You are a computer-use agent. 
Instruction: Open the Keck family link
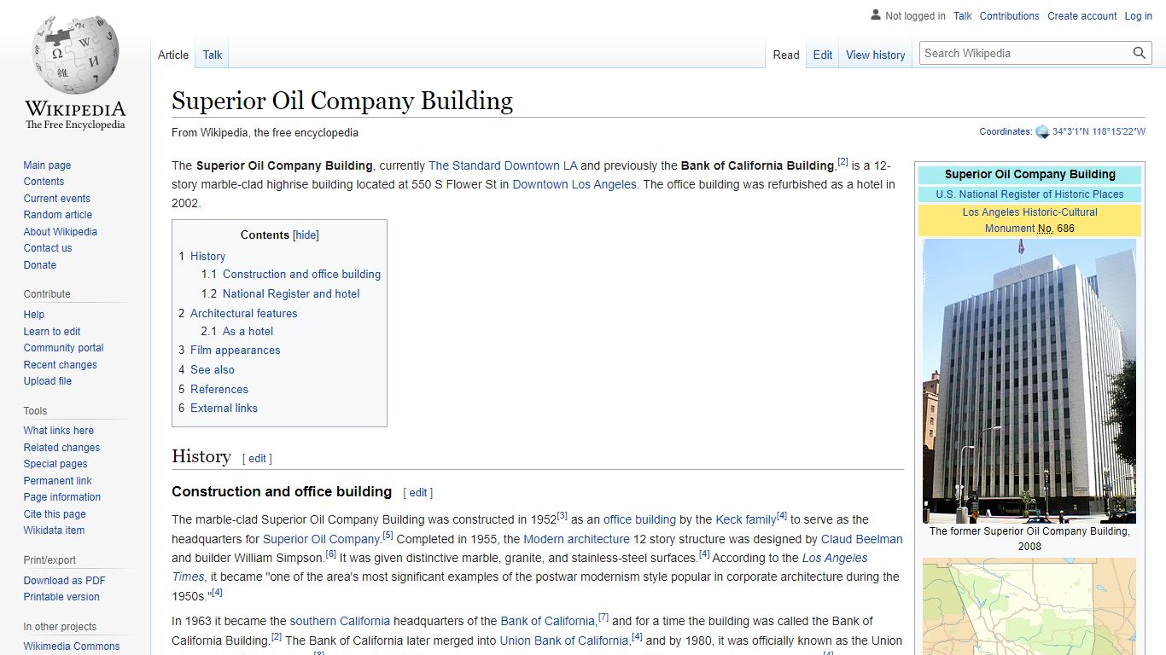[x=746, y=519]
